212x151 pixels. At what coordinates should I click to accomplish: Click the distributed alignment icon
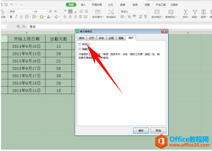coord(85,17)
